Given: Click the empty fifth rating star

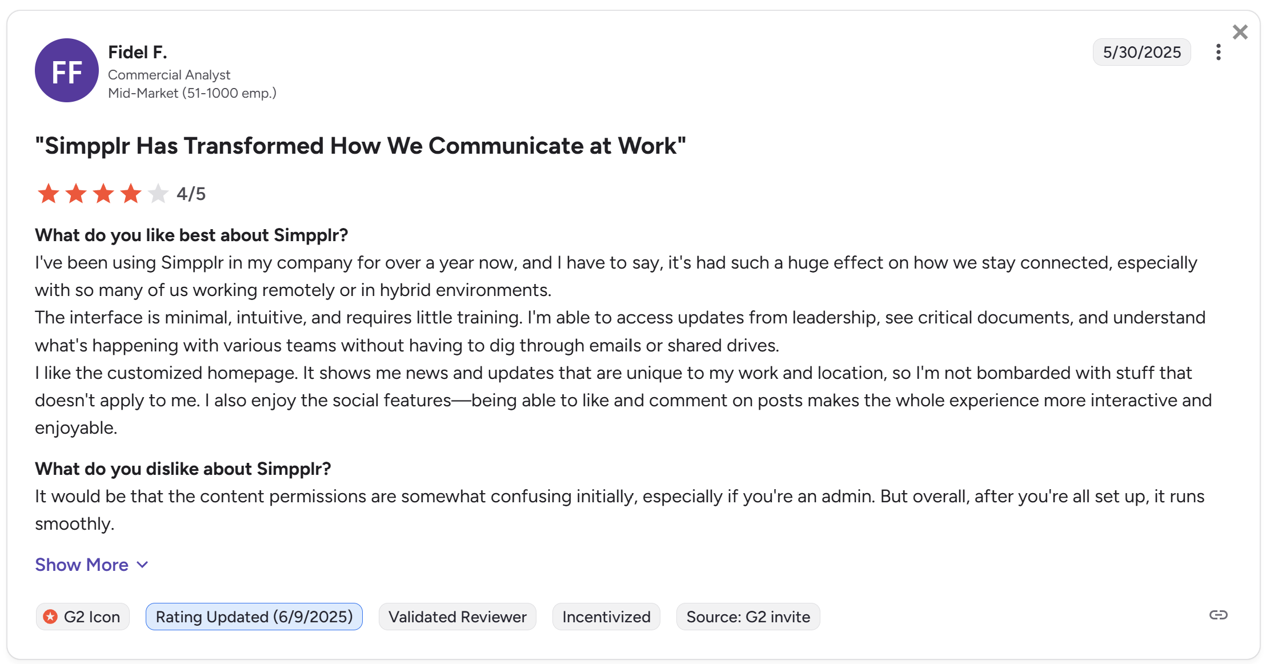Looking at the screenshot, I should (158, 194).
